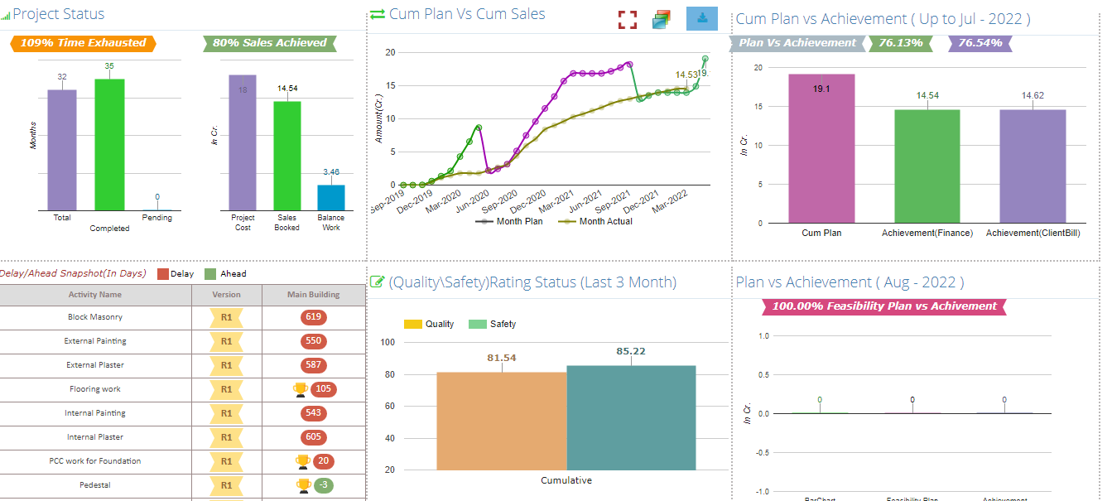
Task: Click trophy icon in PCC work row
Action: 303,461
